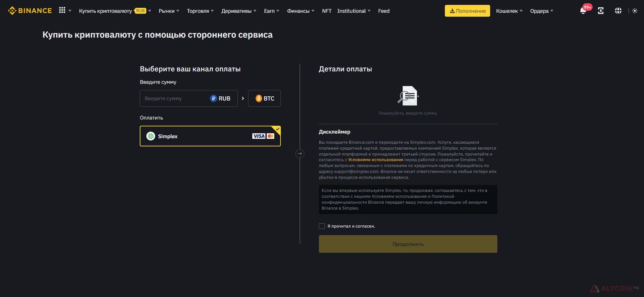Click the Simplex logo icon
This screenshot has width=644, height=297.
click(151, 136)
